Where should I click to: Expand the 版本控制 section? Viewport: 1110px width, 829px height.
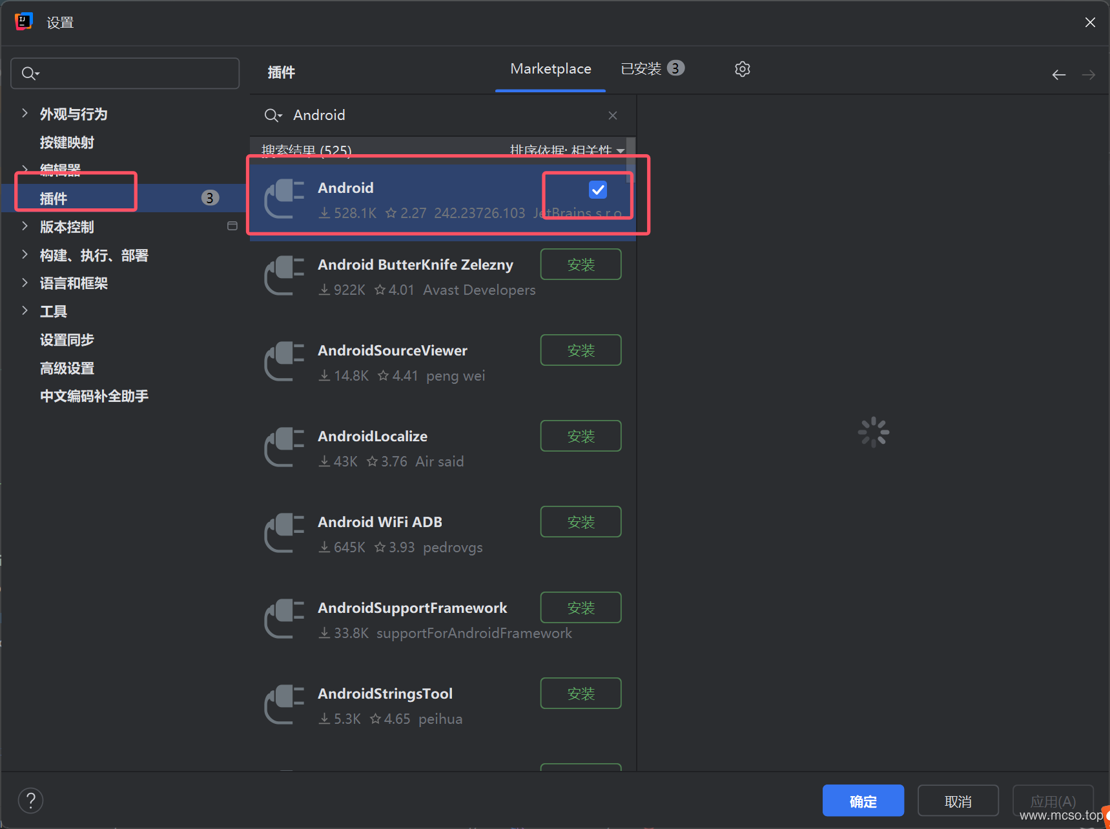point(25,226)
